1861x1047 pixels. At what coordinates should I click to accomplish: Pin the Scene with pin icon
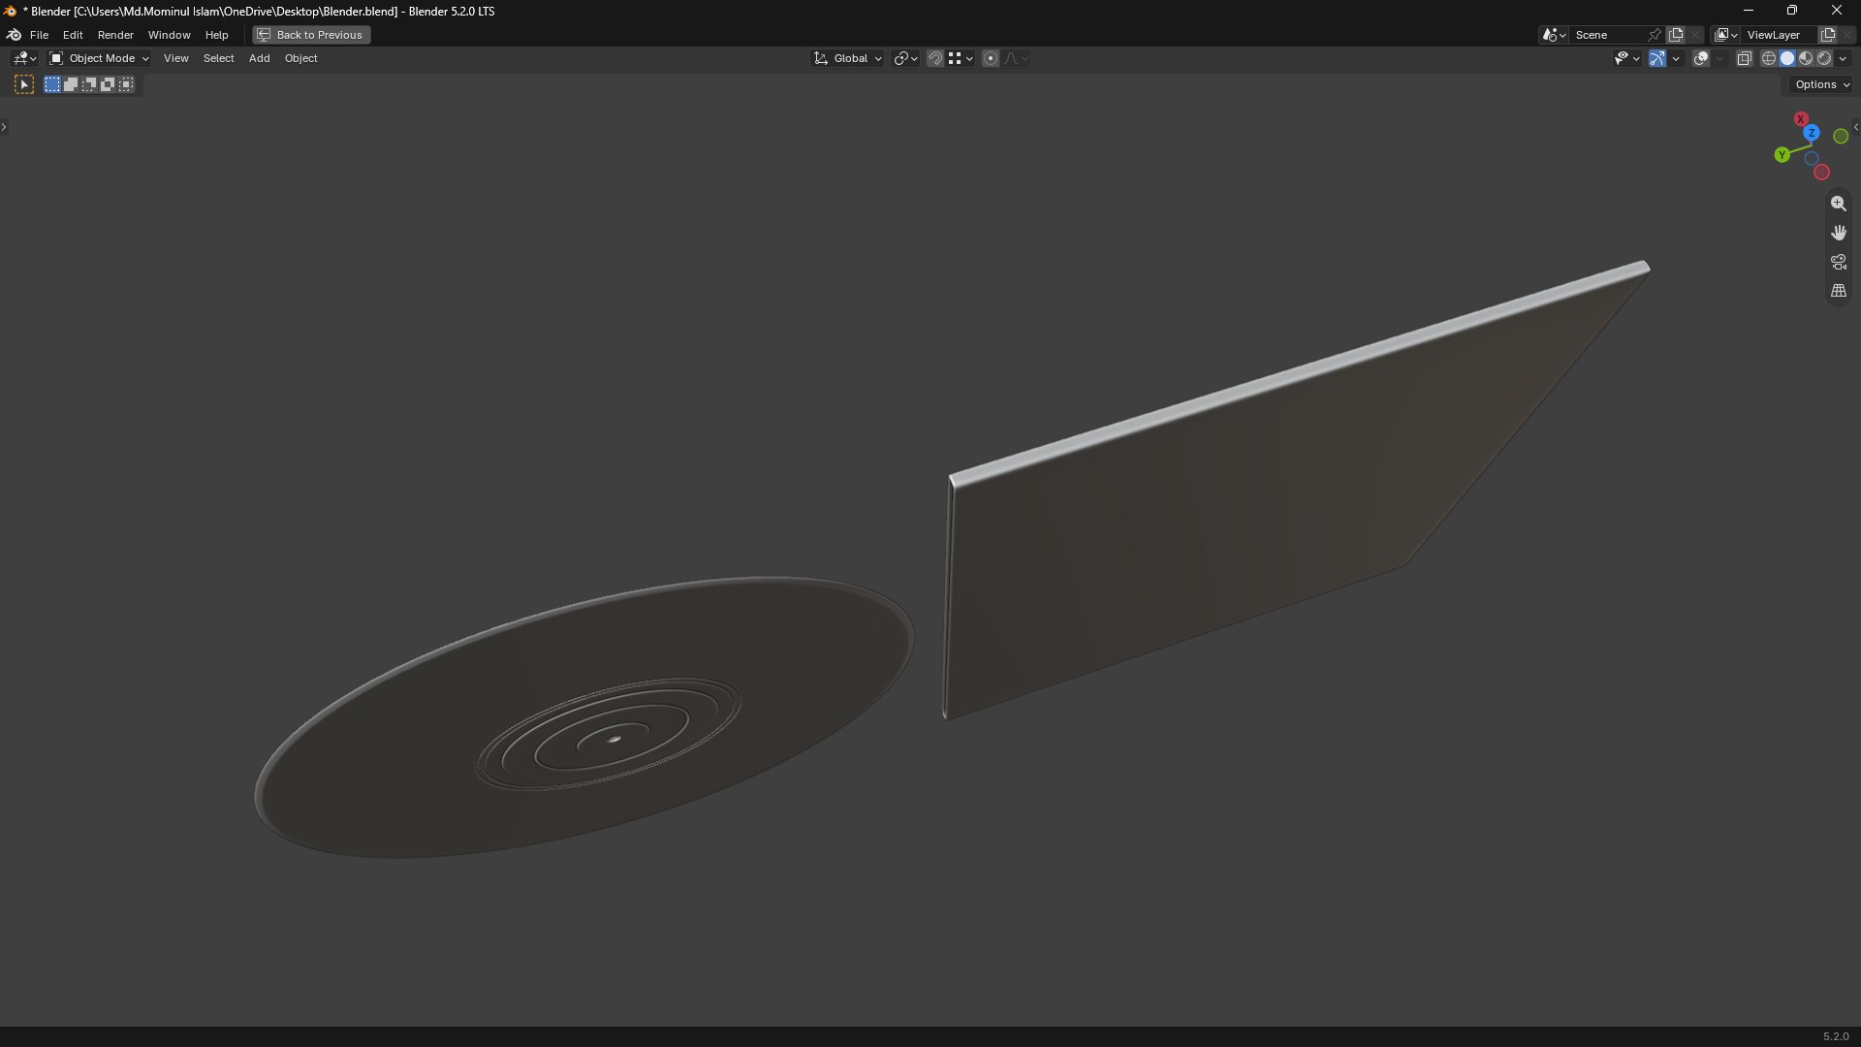tap(1655, 35)
